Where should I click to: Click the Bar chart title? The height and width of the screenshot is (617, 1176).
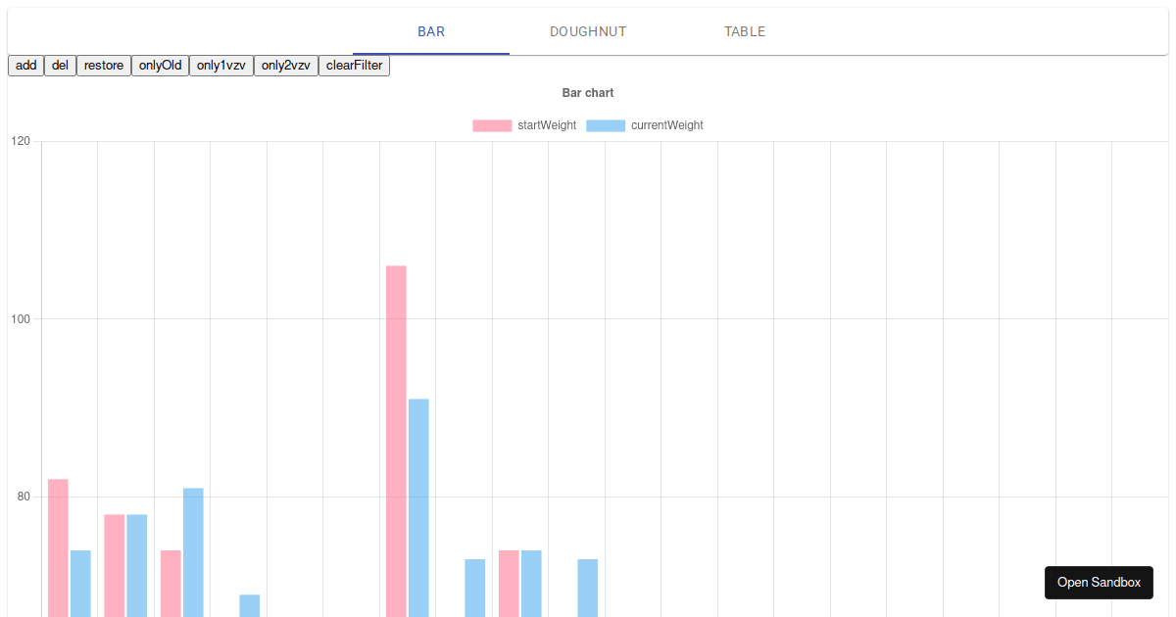(586, 92)
